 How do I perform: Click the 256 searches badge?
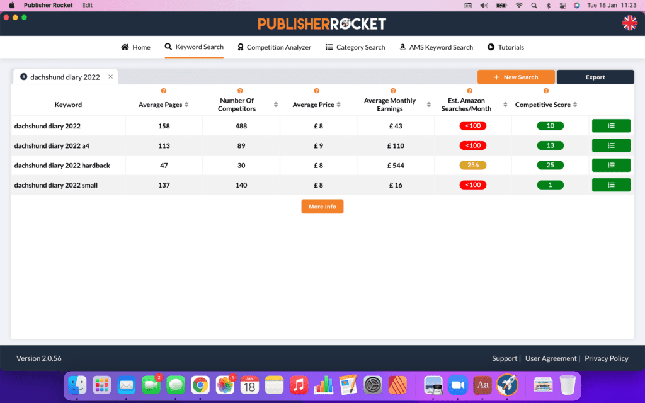(473, 166)
